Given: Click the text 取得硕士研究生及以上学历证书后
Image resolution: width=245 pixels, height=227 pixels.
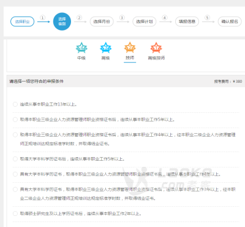Looking at the screenshot, I should (x=51, y=214).
